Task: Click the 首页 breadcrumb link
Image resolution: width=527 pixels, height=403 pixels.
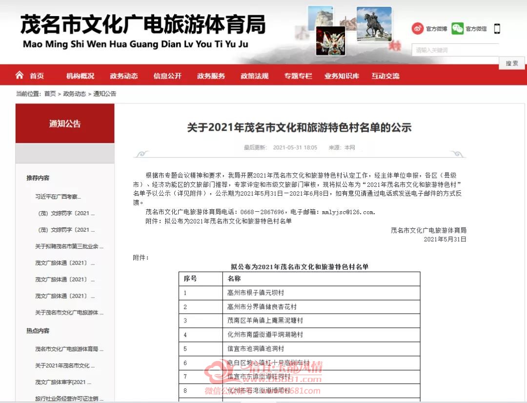Action: [x=50, y=94]
